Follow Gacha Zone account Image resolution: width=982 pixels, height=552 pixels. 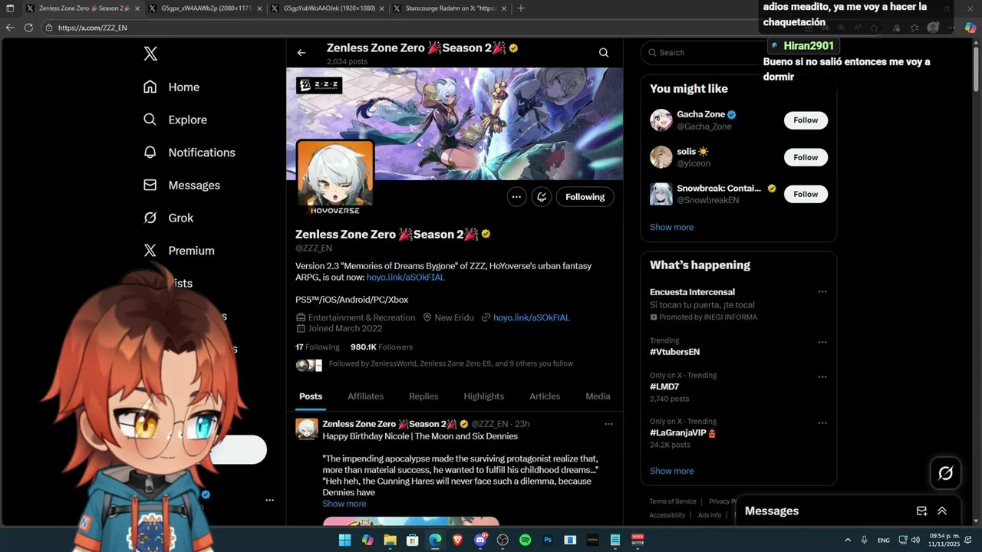pyautogui.click(x=806, y=120)
